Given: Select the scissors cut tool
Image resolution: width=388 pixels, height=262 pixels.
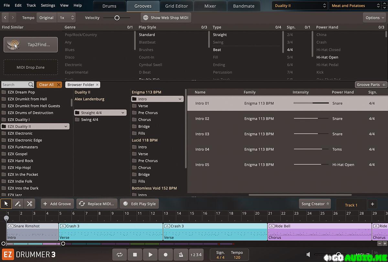Looking at the screenshot, I should 29,204.
